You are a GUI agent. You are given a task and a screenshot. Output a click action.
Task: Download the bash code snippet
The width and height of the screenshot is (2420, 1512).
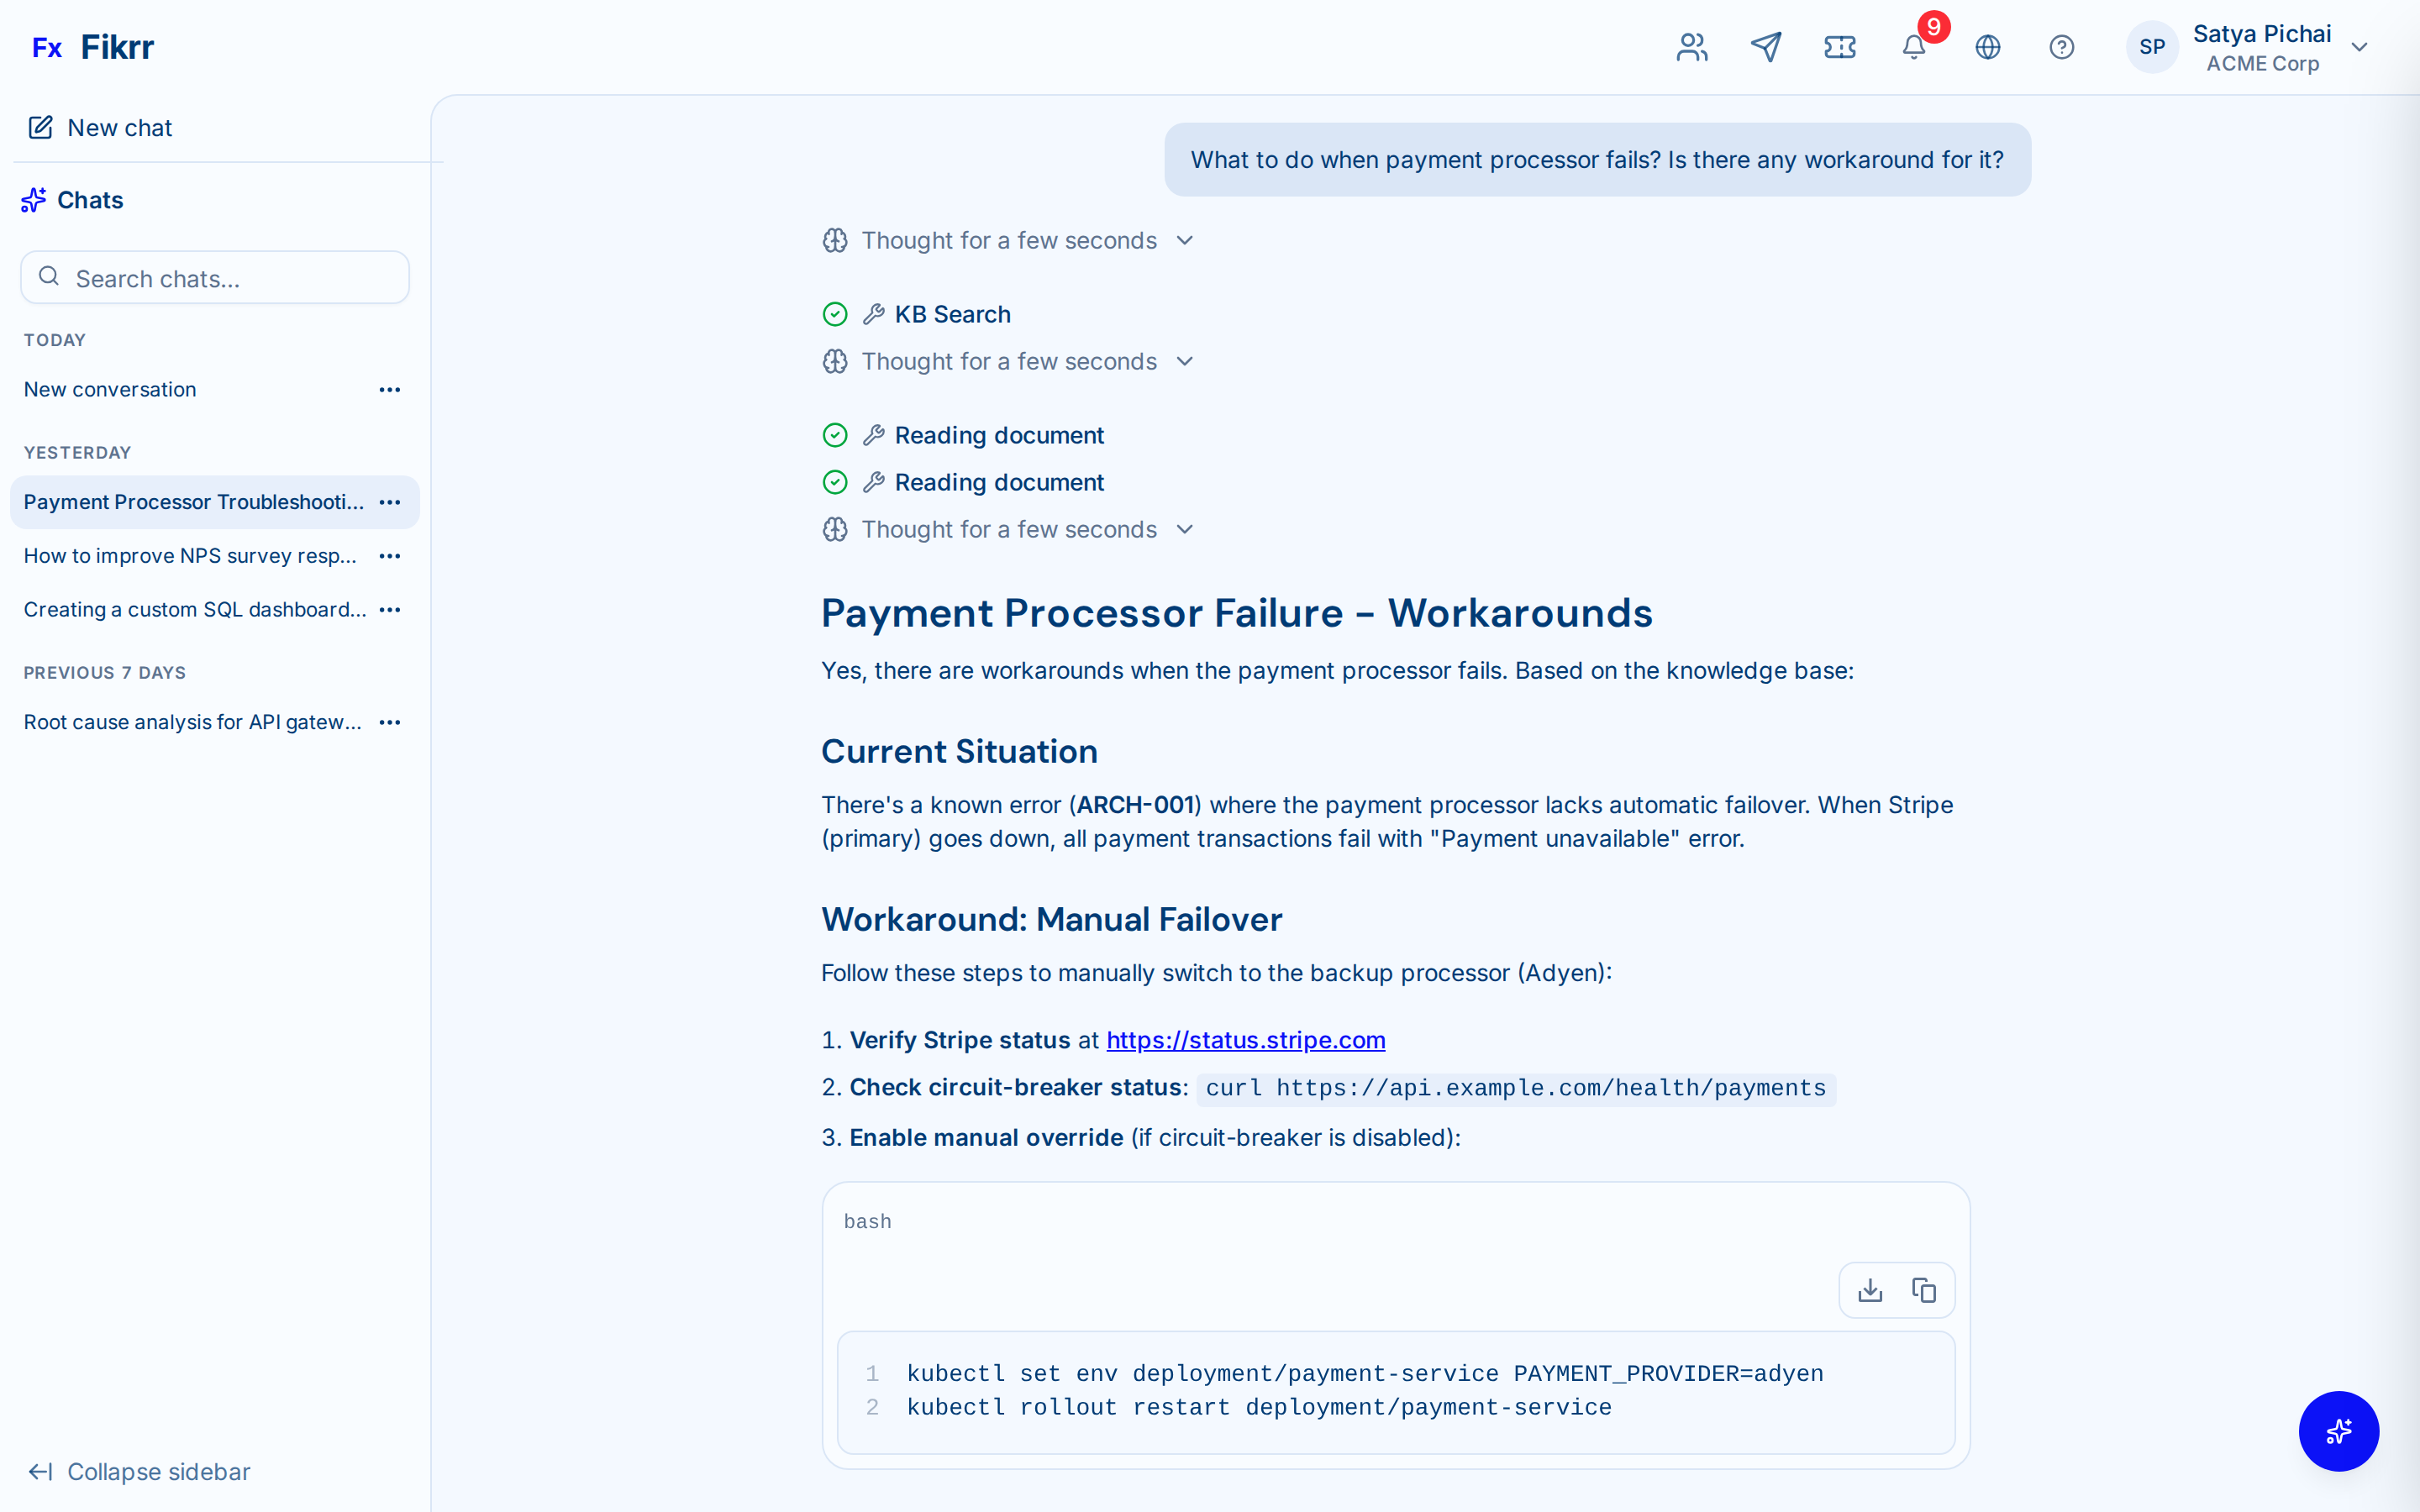1870,1290
